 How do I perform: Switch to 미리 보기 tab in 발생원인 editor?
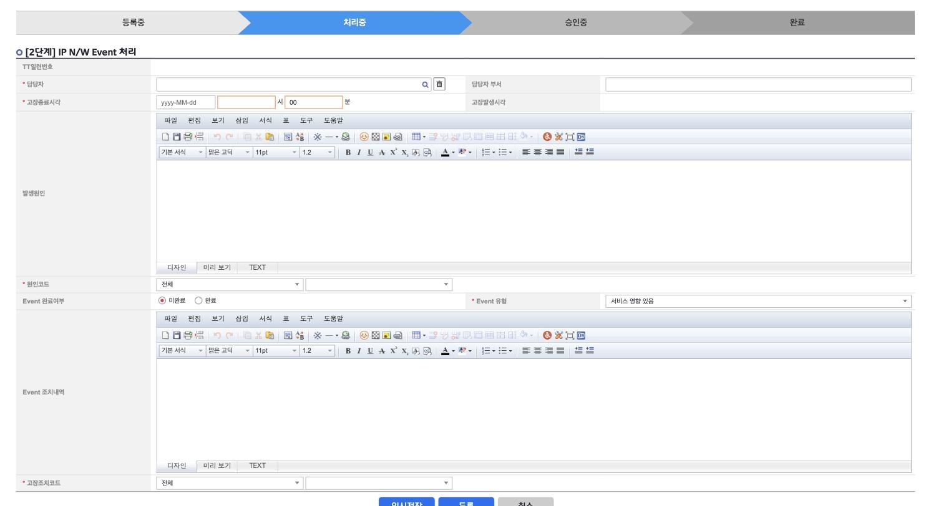coord(217,267)
